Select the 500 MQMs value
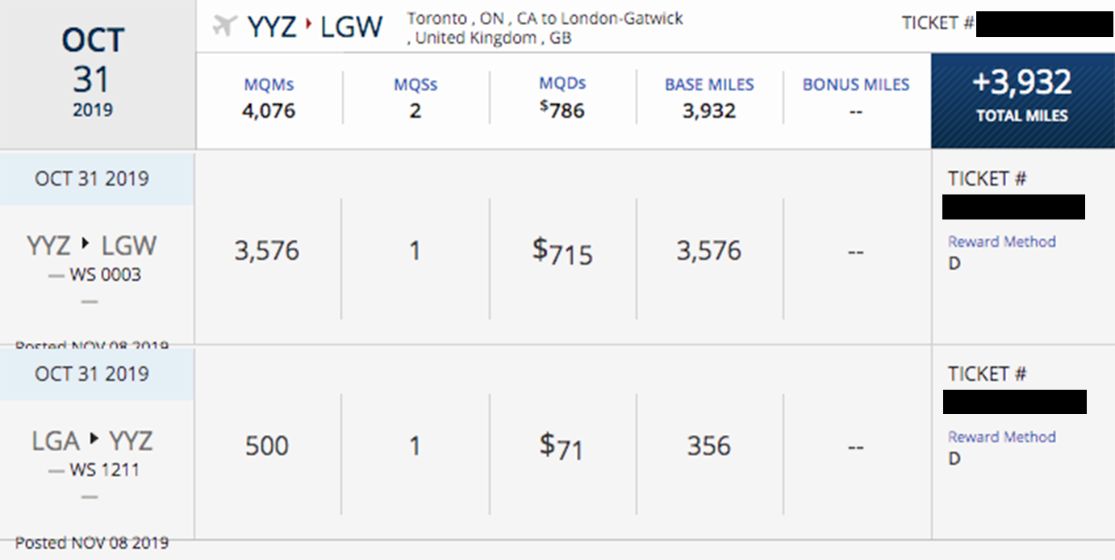Viewport: 1115px width, 560px height. [x=266, y=445]
